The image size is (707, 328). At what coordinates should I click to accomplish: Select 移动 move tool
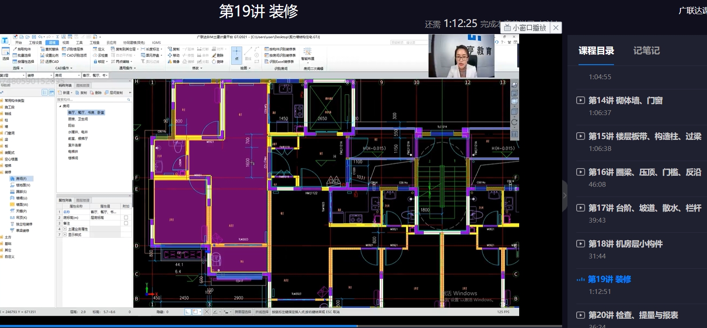(x=174, y=55)
